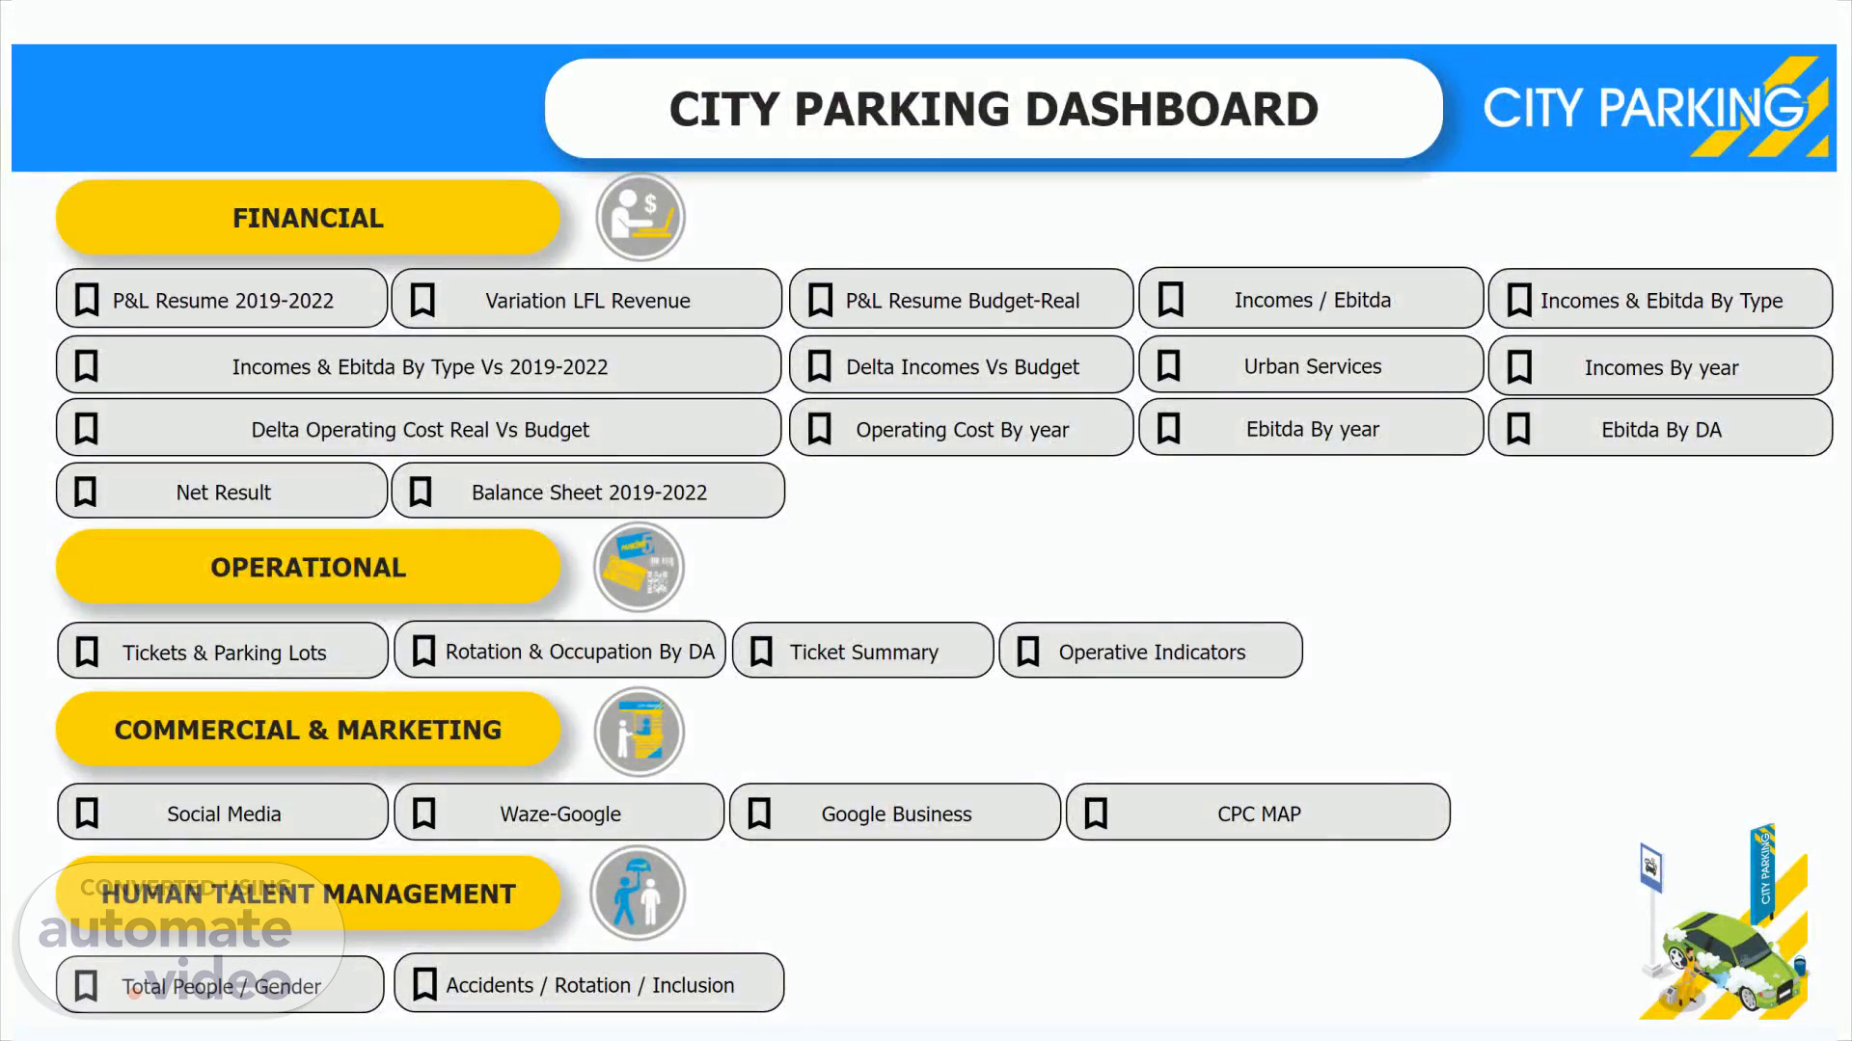This screenshot has height=1041, width=1852.
Task: Click the City Parking logo in header
Action: pyautogui.click(x=1655, y=107)
